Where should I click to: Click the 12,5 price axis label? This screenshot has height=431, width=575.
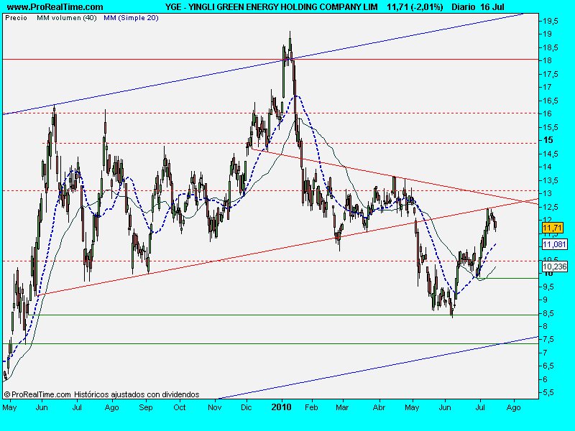tap(551, 207)
